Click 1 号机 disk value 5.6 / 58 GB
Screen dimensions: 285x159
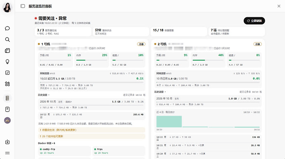tap(119, 65)
